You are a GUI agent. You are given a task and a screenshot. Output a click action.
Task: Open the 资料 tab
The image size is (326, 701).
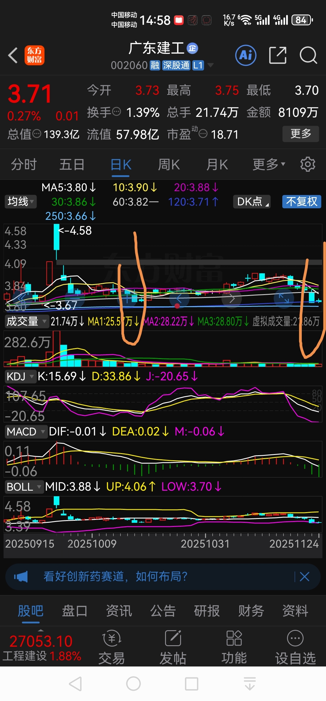pos(295,611)
